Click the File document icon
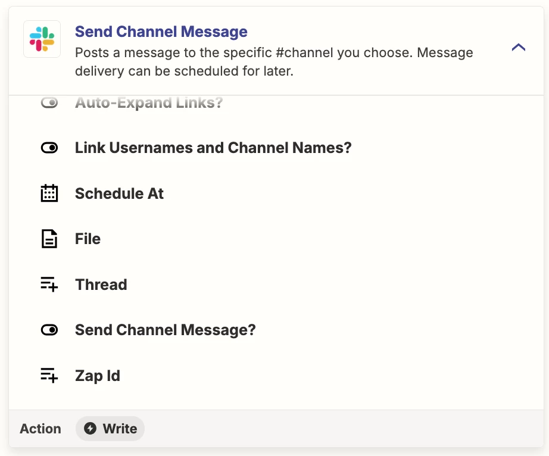 49,239
